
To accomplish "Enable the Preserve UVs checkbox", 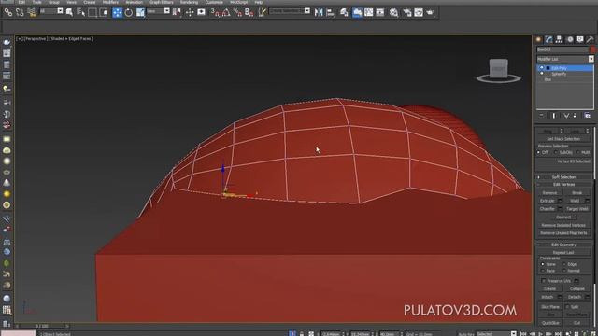I will click(544, 281).
